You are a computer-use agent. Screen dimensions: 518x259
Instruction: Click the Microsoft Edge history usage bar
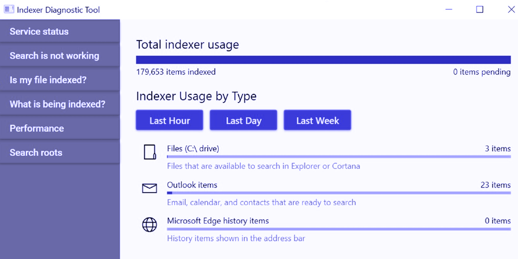(339, 229)
